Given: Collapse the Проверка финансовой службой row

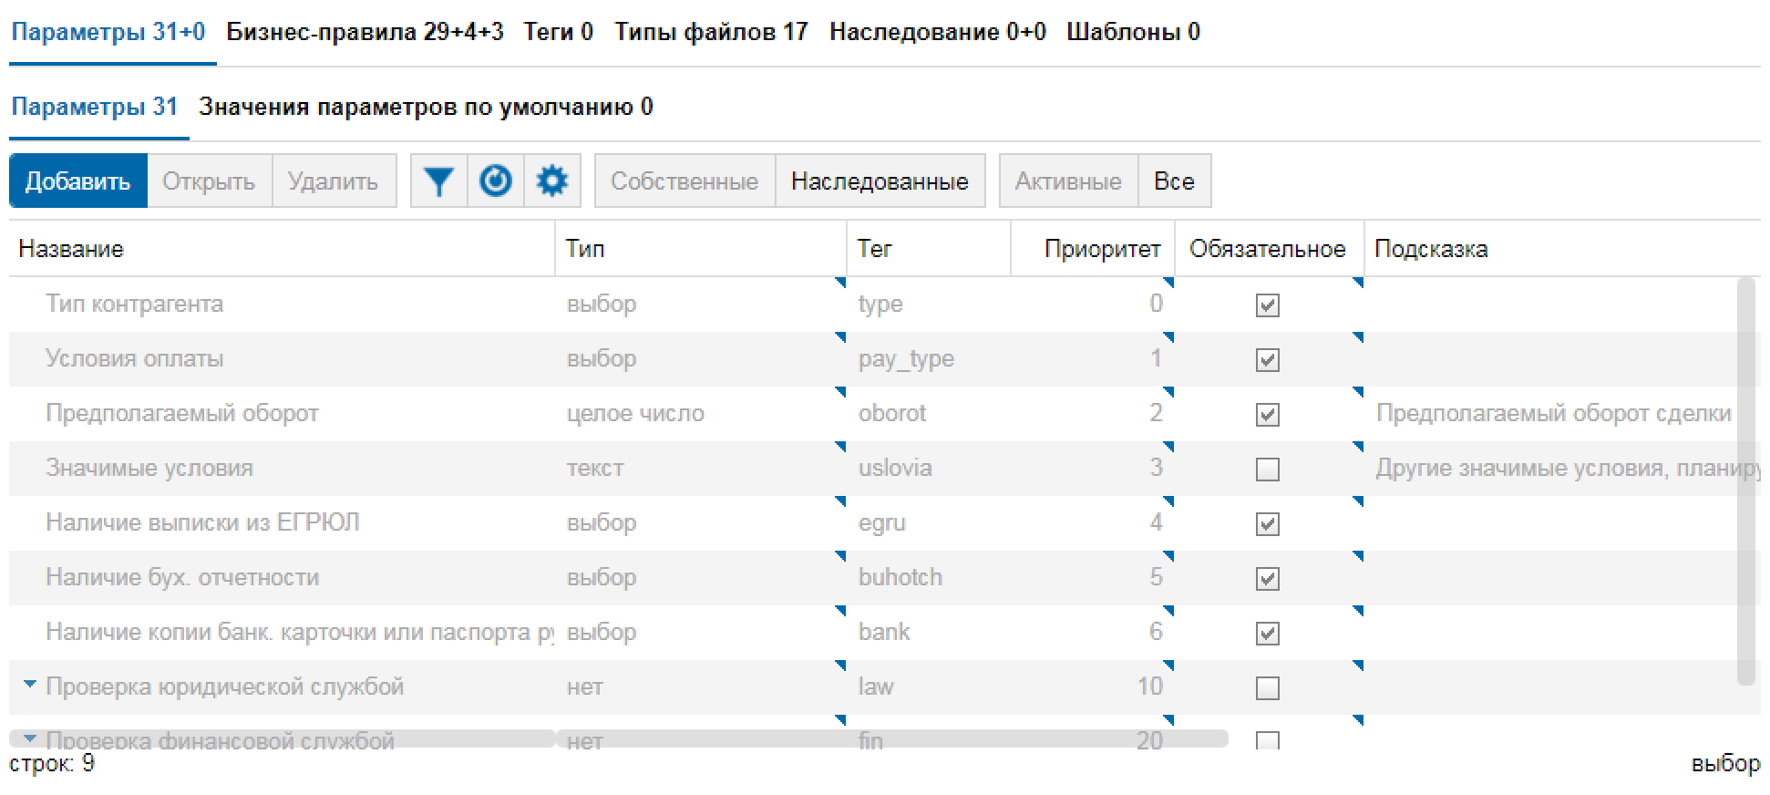Looking at the screenshot, I should pos(30,738).
